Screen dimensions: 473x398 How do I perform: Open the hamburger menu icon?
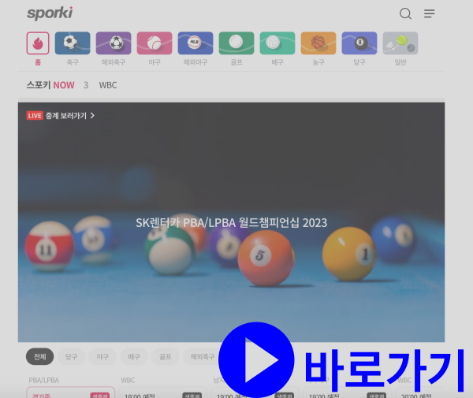tap(430, 13)
